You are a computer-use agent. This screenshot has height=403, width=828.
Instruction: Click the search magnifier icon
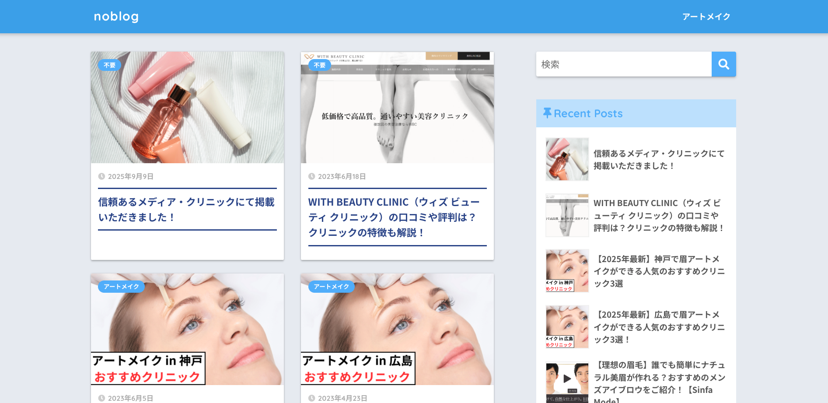724,64
